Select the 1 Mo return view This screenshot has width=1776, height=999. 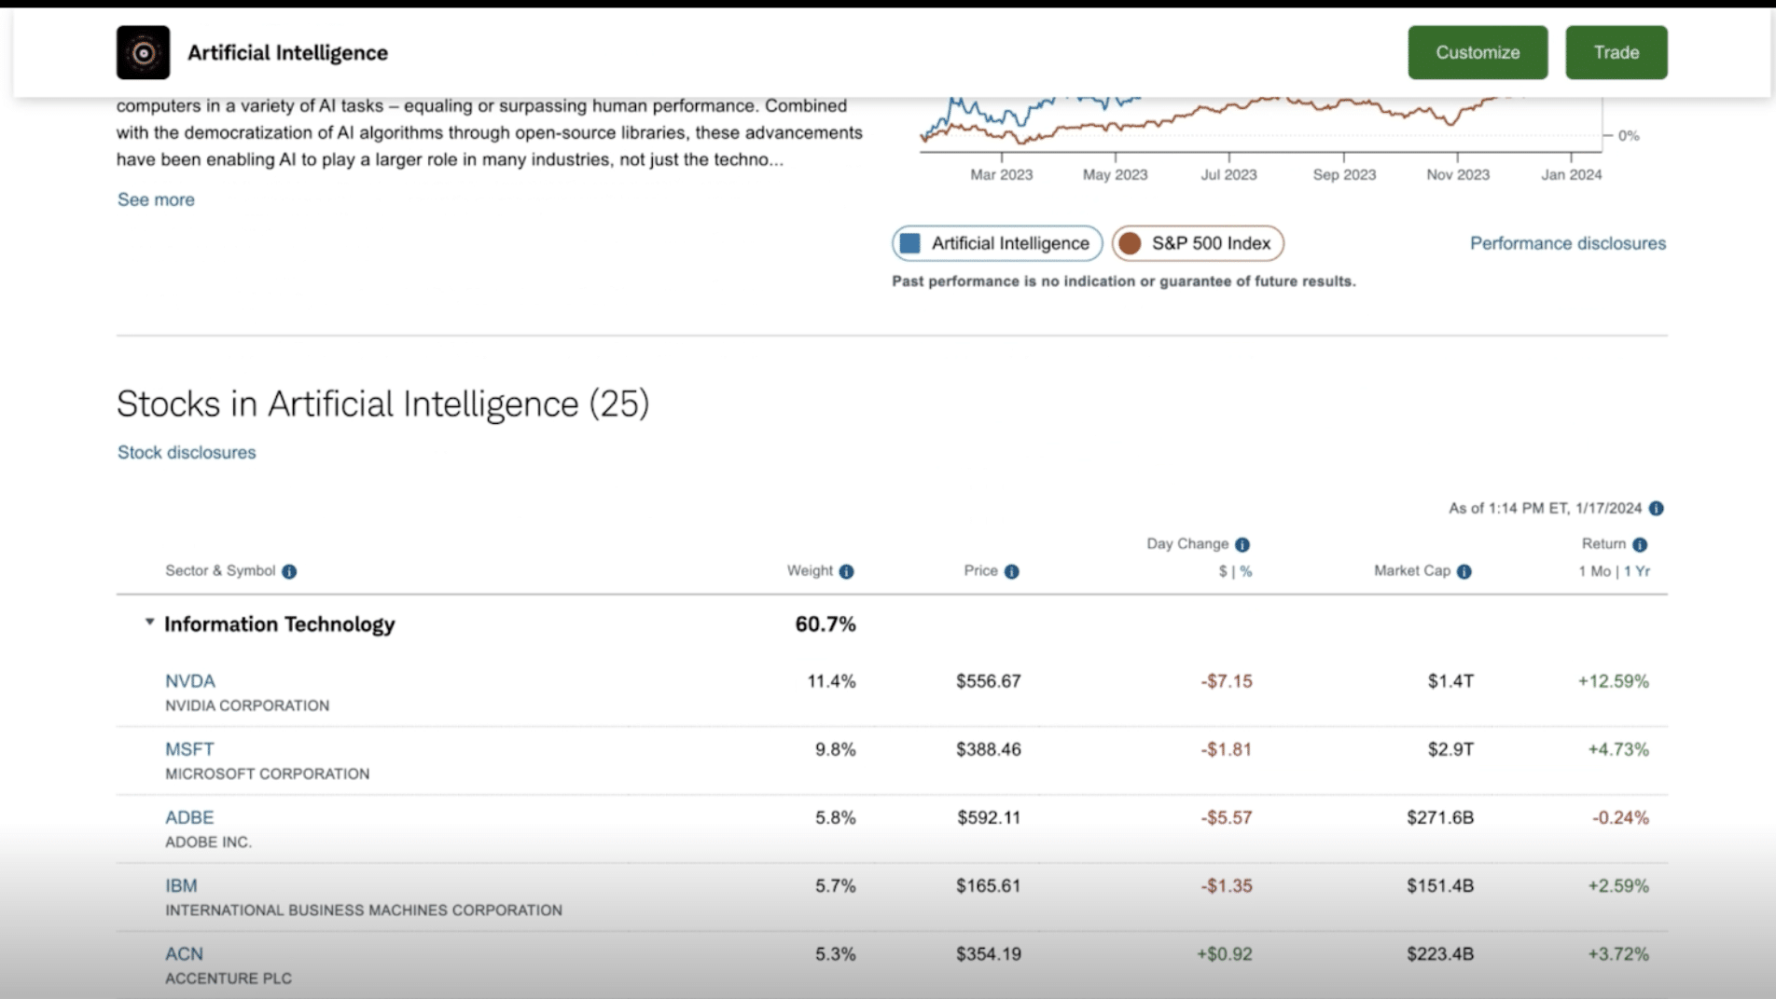pos(1597,571)
